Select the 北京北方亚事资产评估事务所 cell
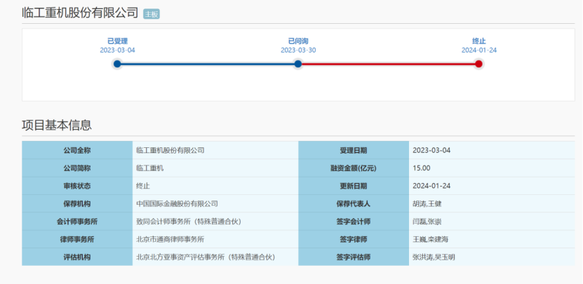 pyautogui.click(x=205, y=257)
